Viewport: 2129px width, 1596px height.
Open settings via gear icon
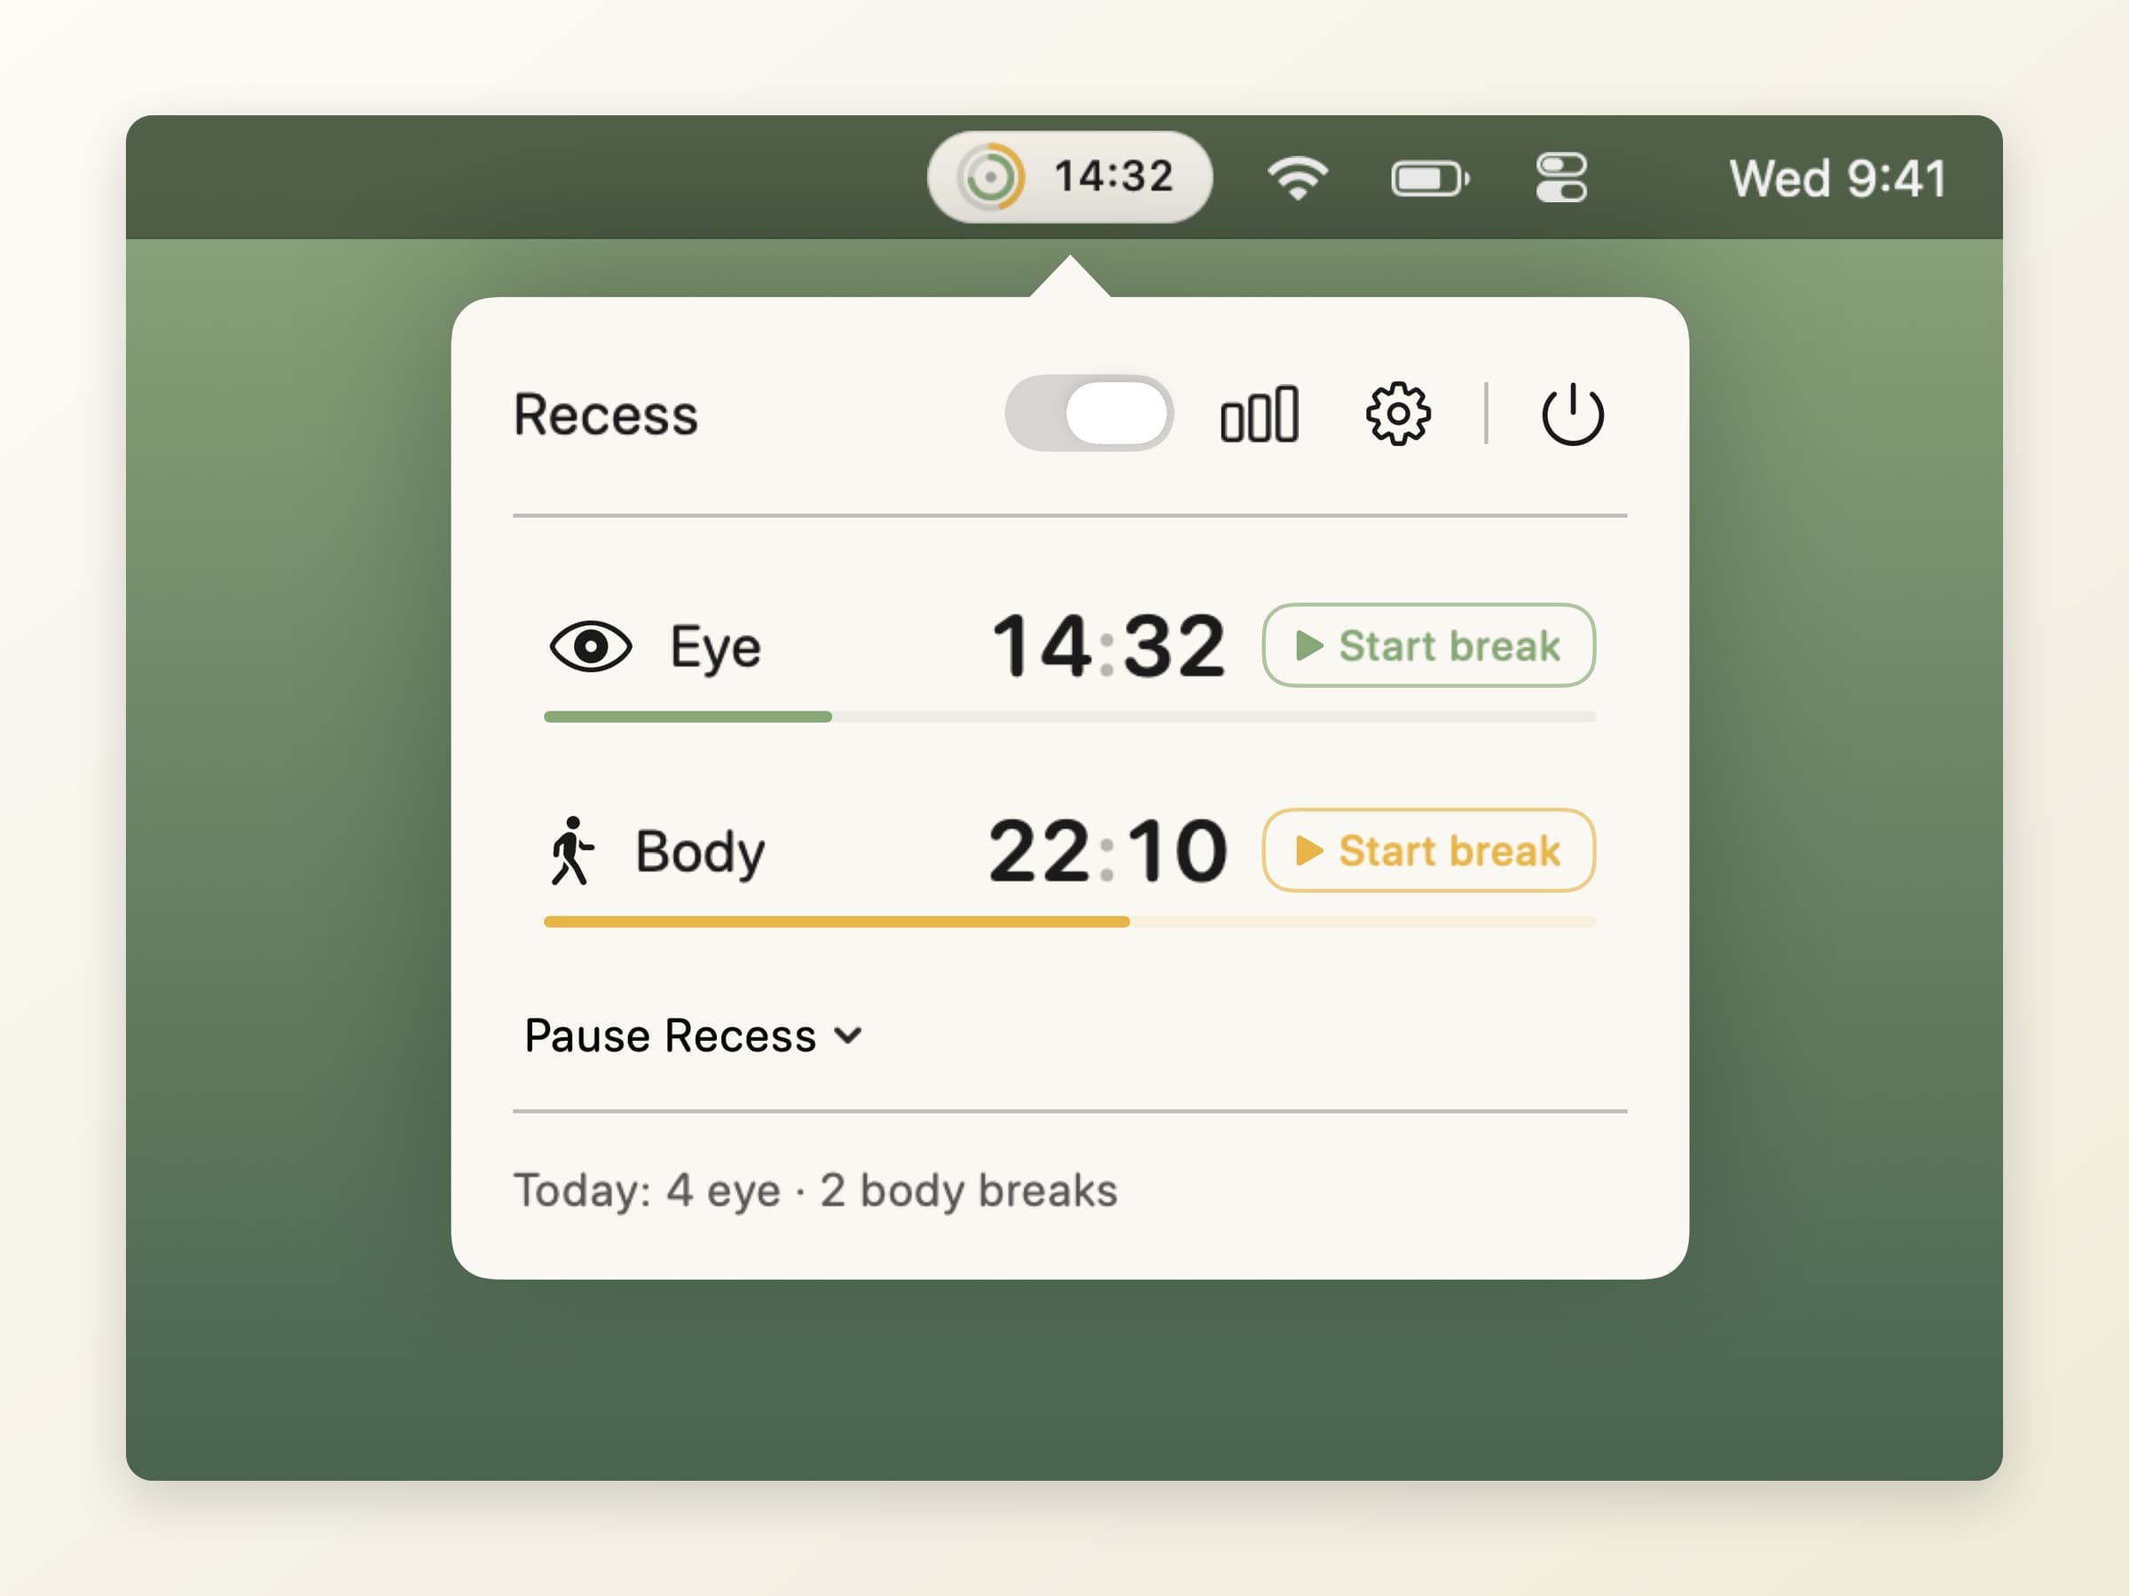pyautogui.click(x=1397, y=414)
